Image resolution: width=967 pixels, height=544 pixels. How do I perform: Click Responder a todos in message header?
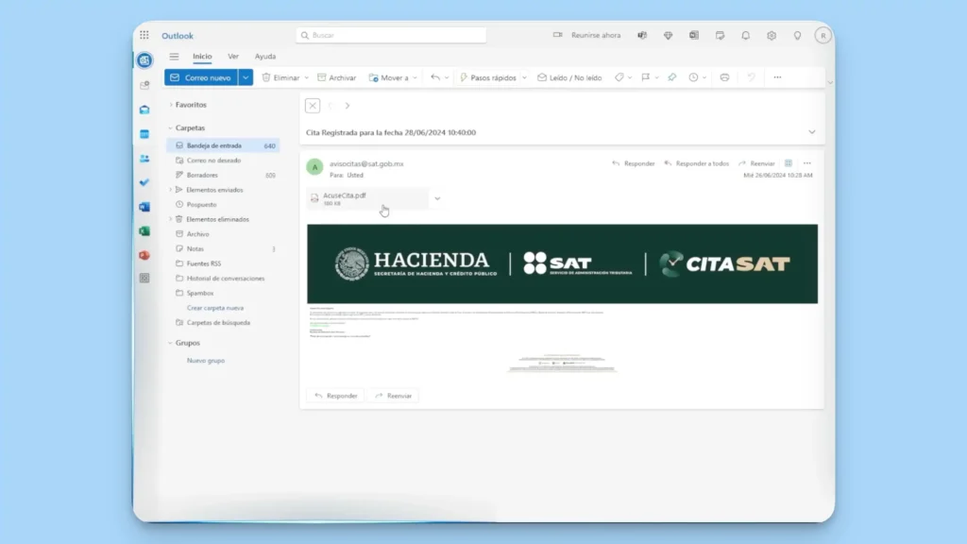[x=696, y=163]
